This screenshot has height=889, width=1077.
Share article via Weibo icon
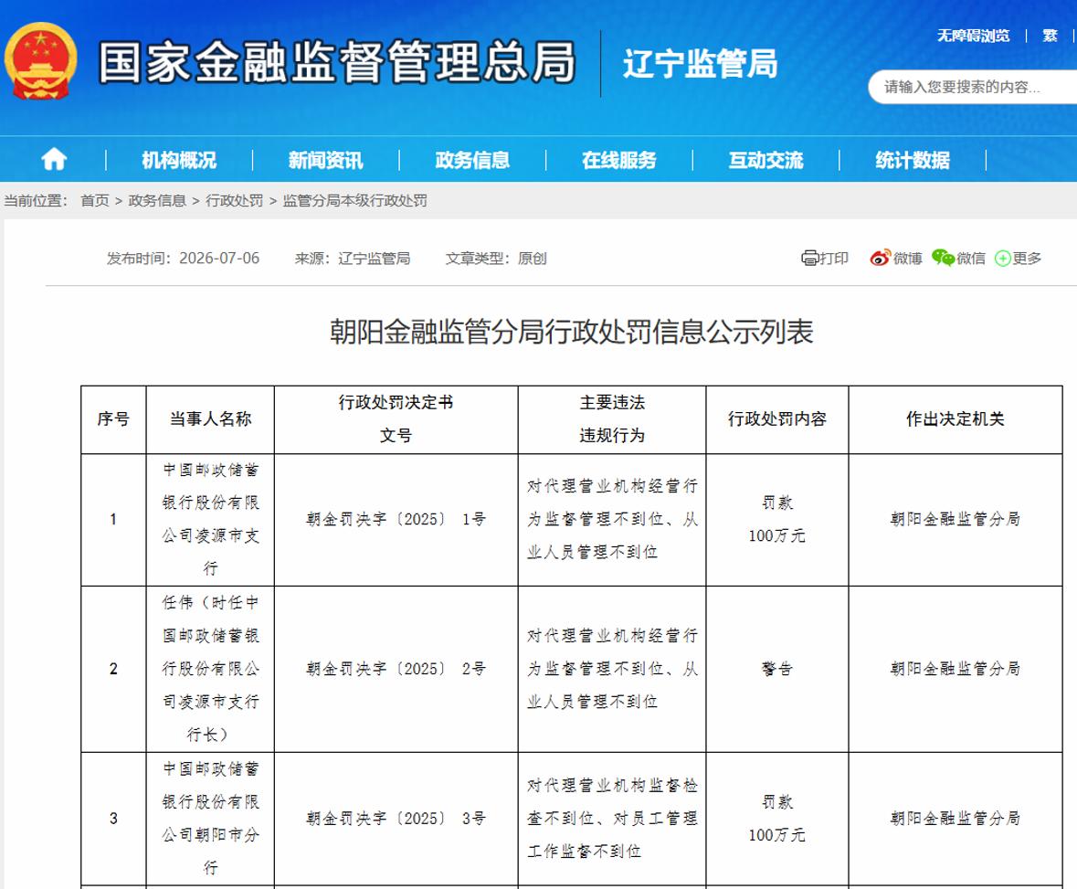pos(880,258)
